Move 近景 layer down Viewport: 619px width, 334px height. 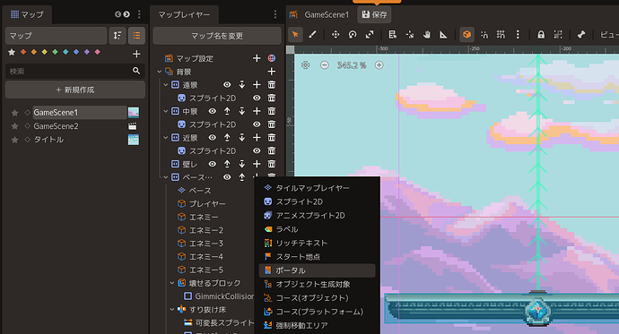(242, 138)
